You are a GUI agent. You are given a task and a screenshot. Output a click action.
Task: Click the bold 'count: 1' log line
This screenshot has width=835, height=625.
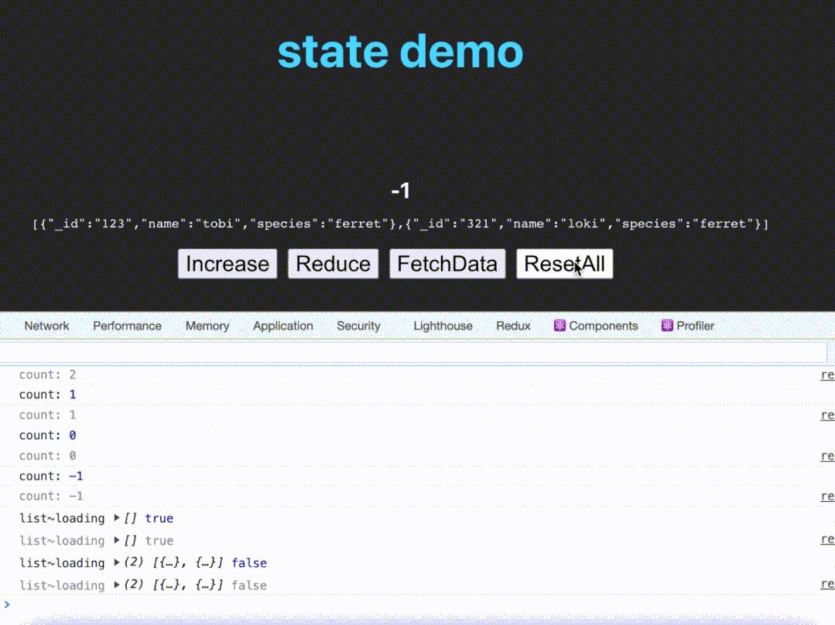click(47, 394)
